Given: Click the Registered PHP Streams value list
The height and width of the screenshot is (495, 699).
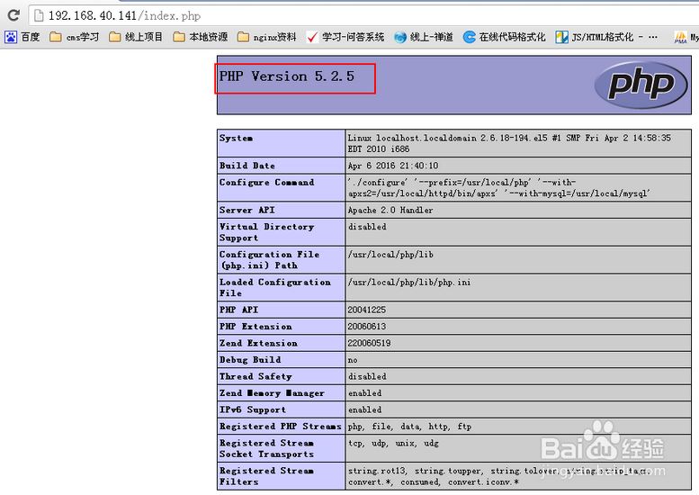Looking at the screenshot, I should coord(409,427).
